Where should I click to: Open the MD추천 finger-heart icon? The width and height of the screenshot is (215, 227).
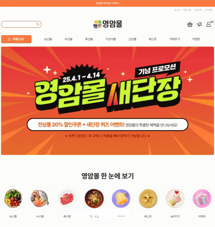[175, 198]
